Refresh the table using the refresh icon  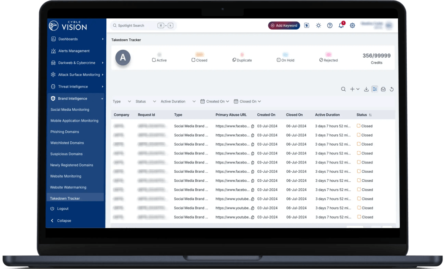pos(392,89)
